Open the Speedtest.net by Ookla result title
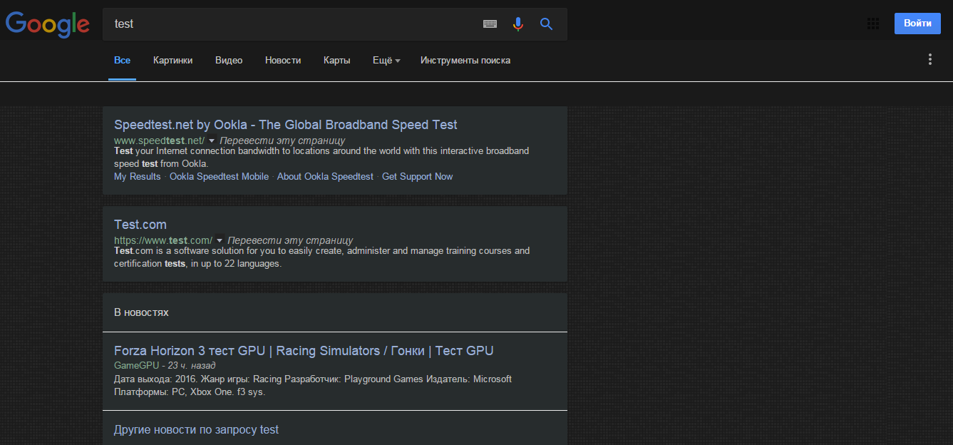 click(x=286, y=125)
